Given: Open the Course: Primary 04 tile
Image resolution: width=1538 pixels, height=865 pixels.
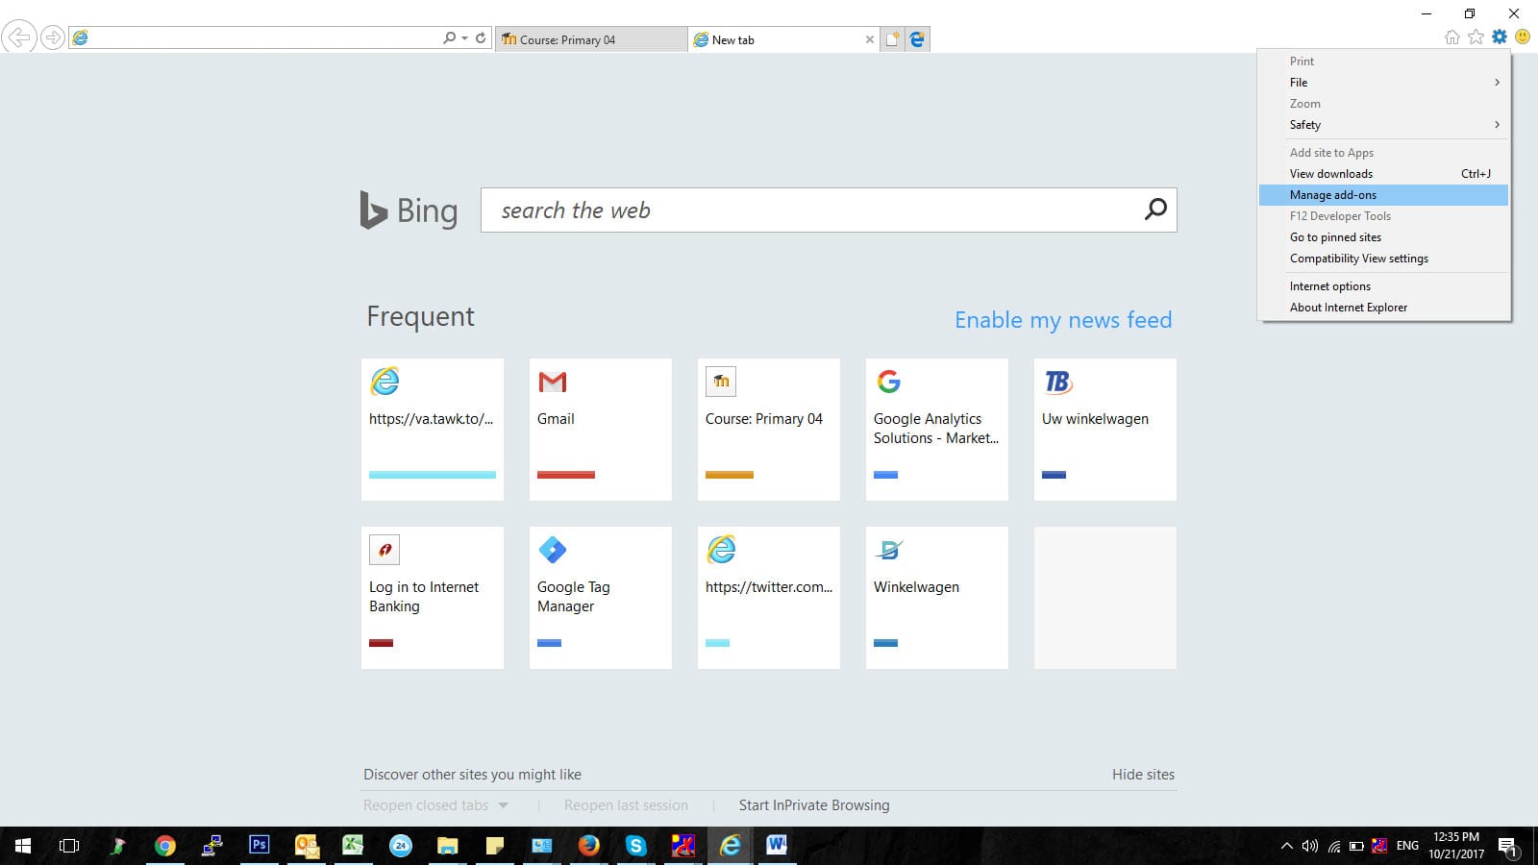Looking at the screenshot, I should [x=769, y=430].
